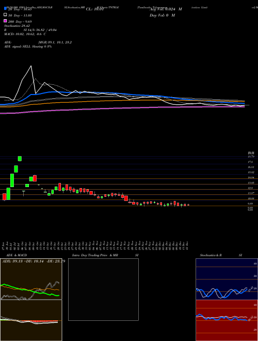Click the 11.87 price axis label
258x341 pixels.
251,193
